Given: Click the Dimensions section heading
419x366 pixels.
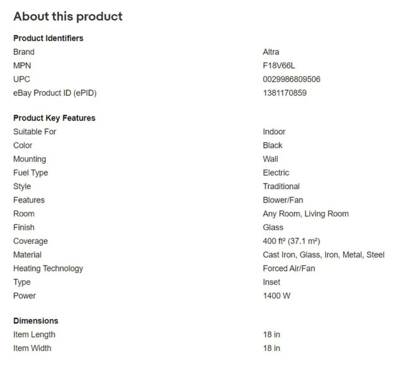Looking at the screenshot, I should tap(36, 321).
